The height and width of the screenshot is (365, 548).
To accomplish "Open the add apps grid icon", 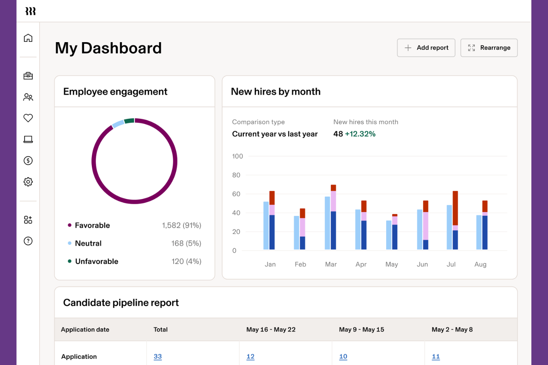I will pyautogui.click(x=28, y=220).
